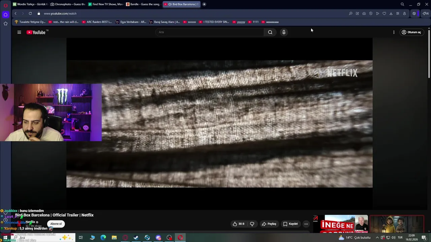Switch to the Bandle tab
Image resolution: width=431 pixels, height=242 pixels.
click(x=143, y=4)
